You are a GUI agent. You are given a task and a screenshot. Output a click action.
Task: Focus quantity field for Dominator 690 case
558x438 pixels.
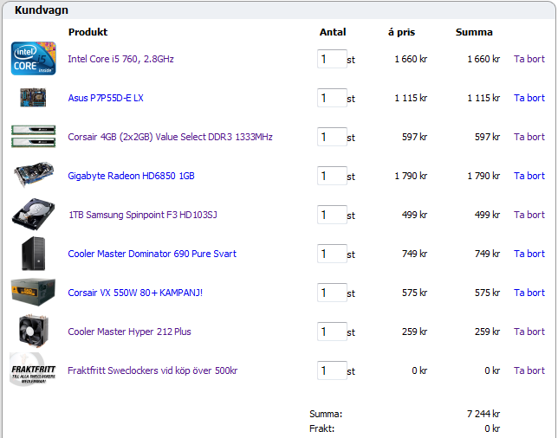pos(332,254)
